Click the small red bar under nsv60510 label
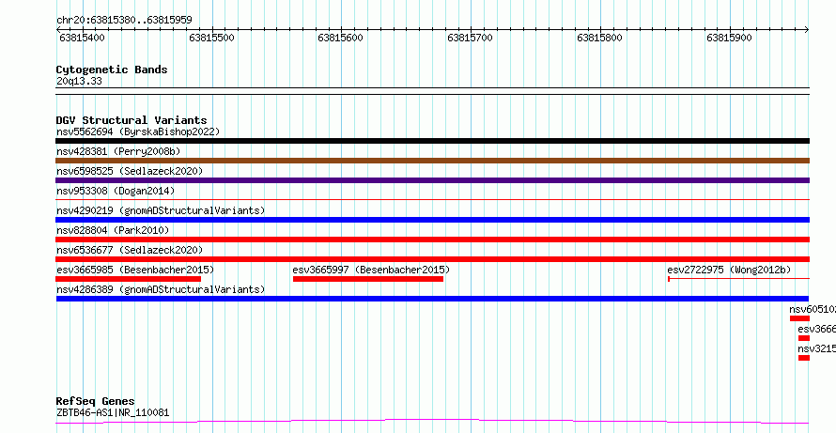This screenshot has width=836, height=433. click(799, 318)
